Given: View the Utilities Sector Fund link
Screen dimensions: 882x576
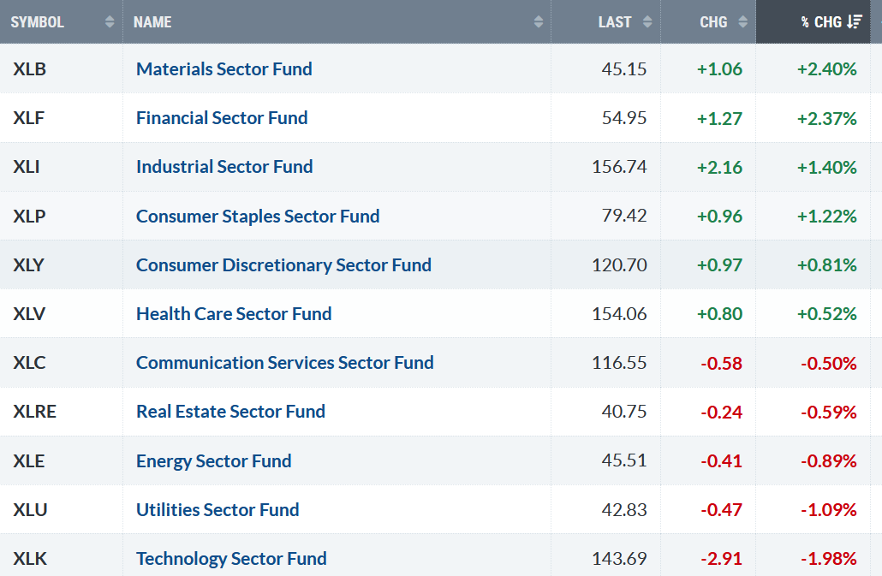Looking at the screenshot, I should coord(218,509).
